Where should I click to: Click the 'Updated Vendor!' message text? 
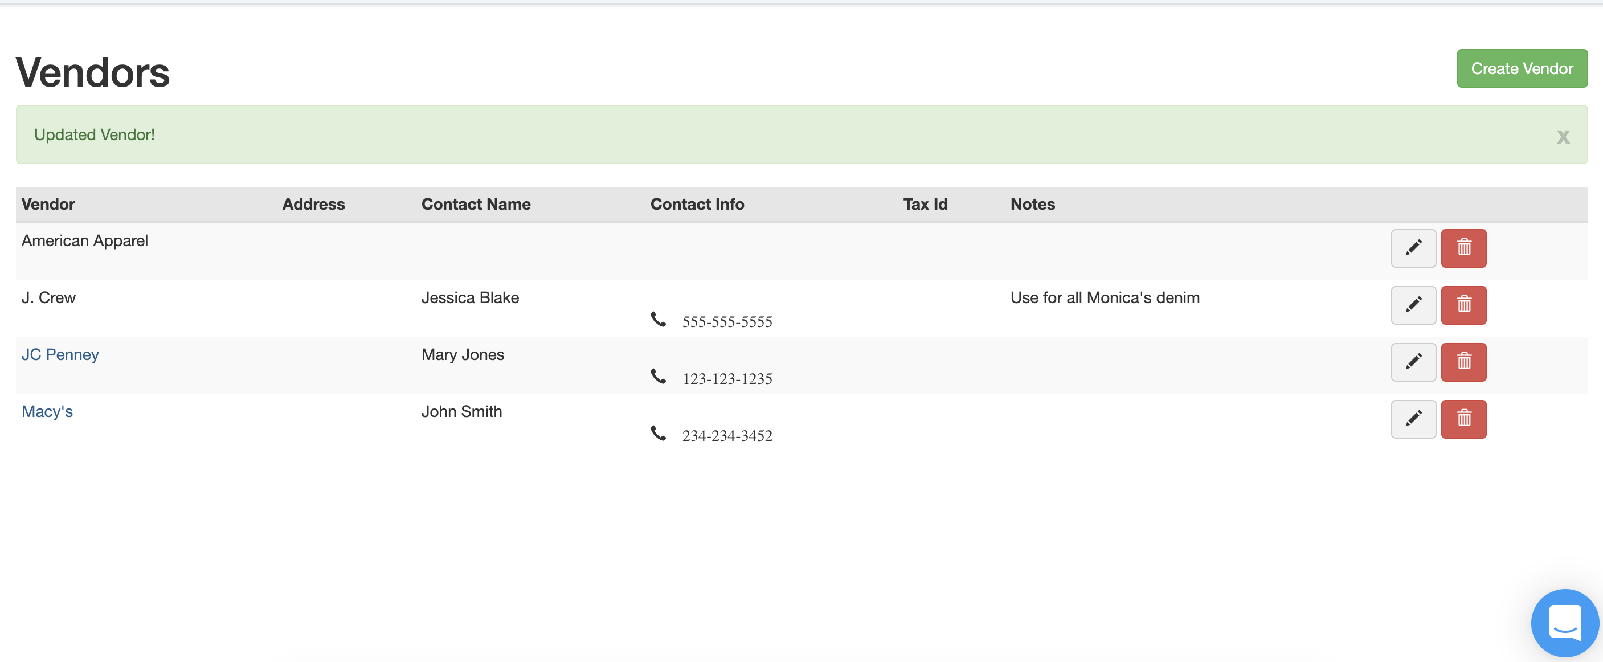tap(95, 134)
